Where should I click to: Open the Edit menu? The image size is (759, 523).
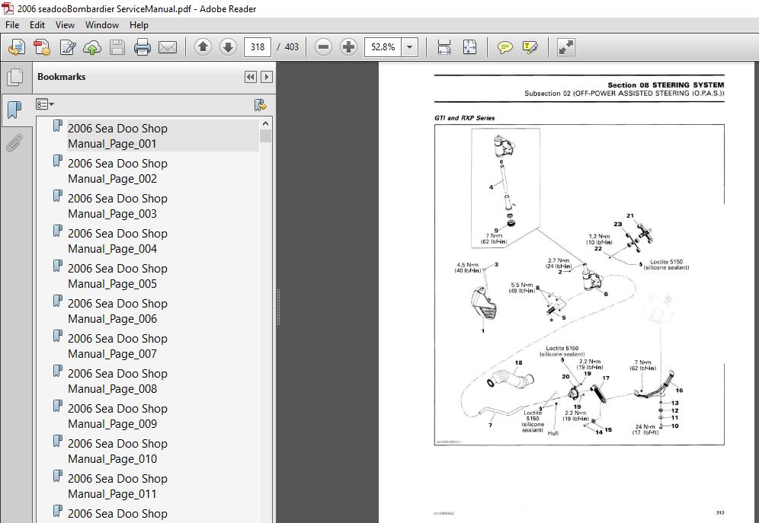(37, 25)
